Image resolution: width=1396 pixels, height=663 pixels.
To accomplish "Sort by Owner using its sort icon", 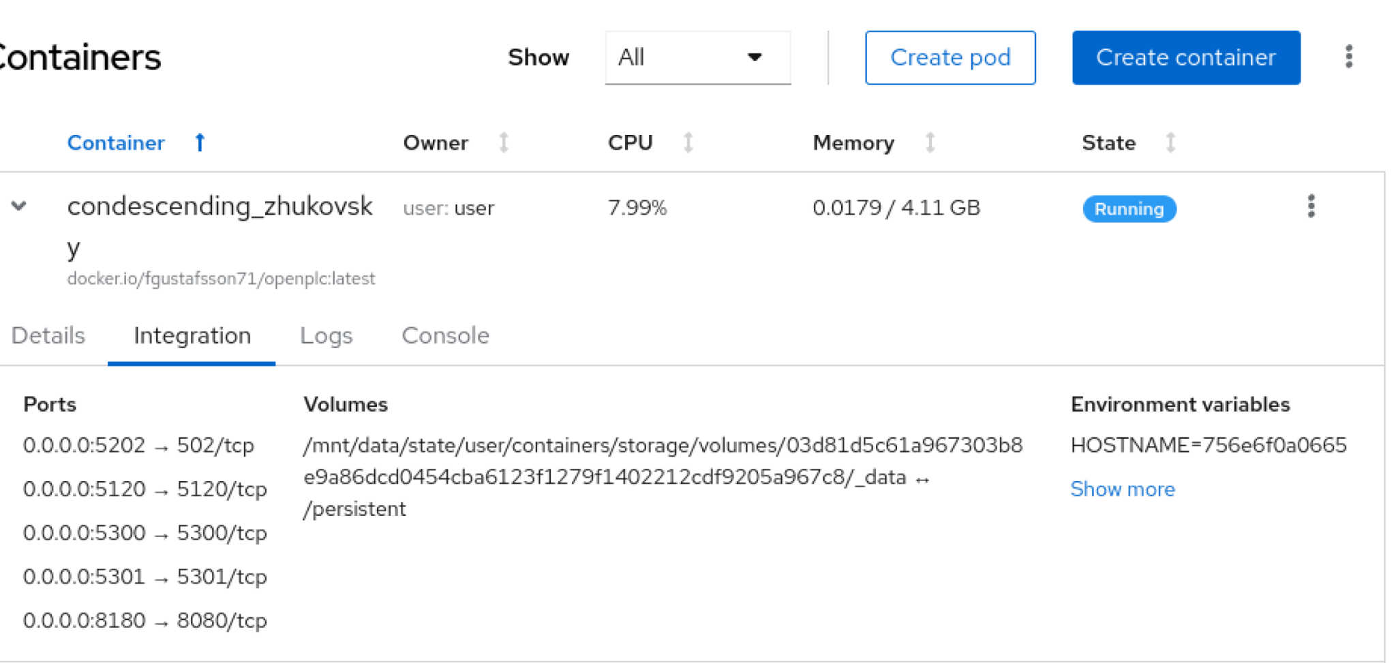I will (x=504, y=142).
